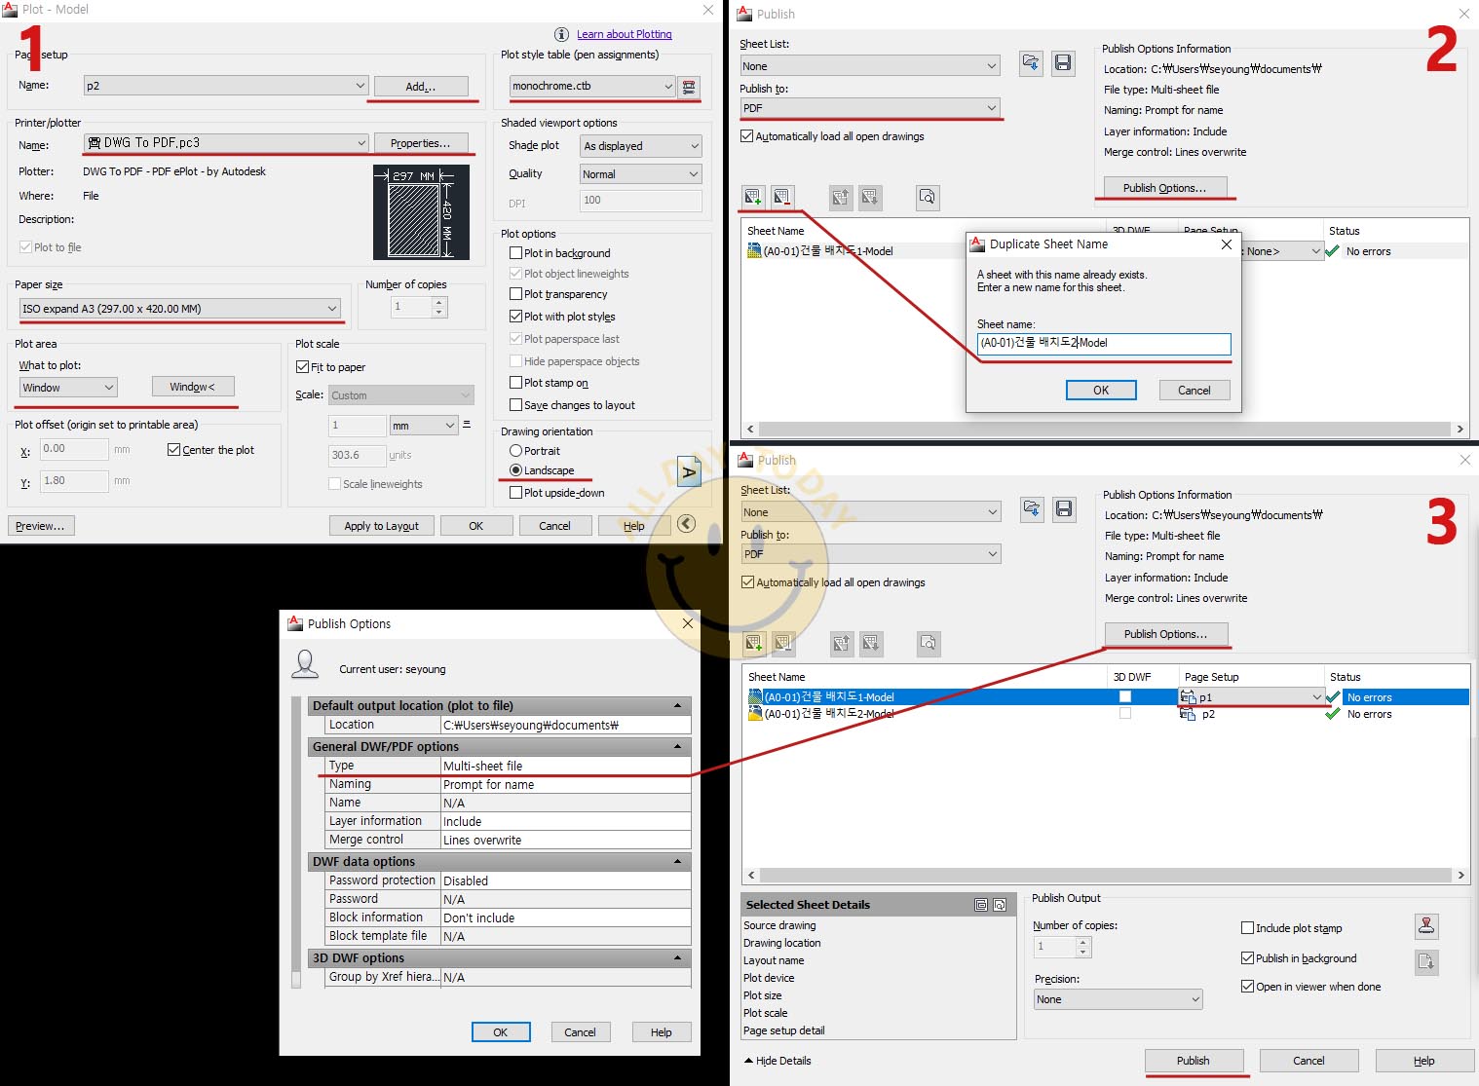
Task: Select Landscape drawing orientation
Action: pos(516,470)
